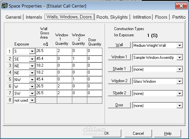Open the Infiltration tab
This screenshot has height=139, width=189.
tap(142, 17)
